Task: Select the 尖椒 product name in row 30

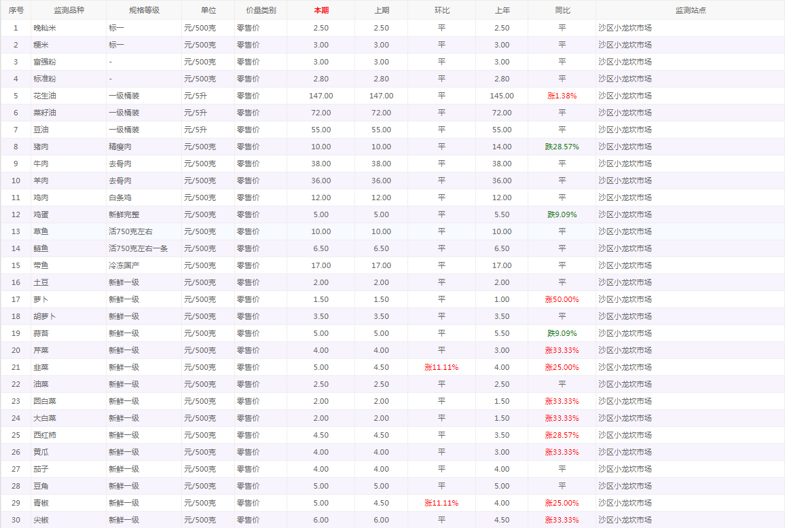Action: pos(41,520)
